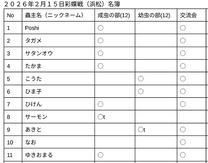Click the ひけん name cell

tap(58, 104)
